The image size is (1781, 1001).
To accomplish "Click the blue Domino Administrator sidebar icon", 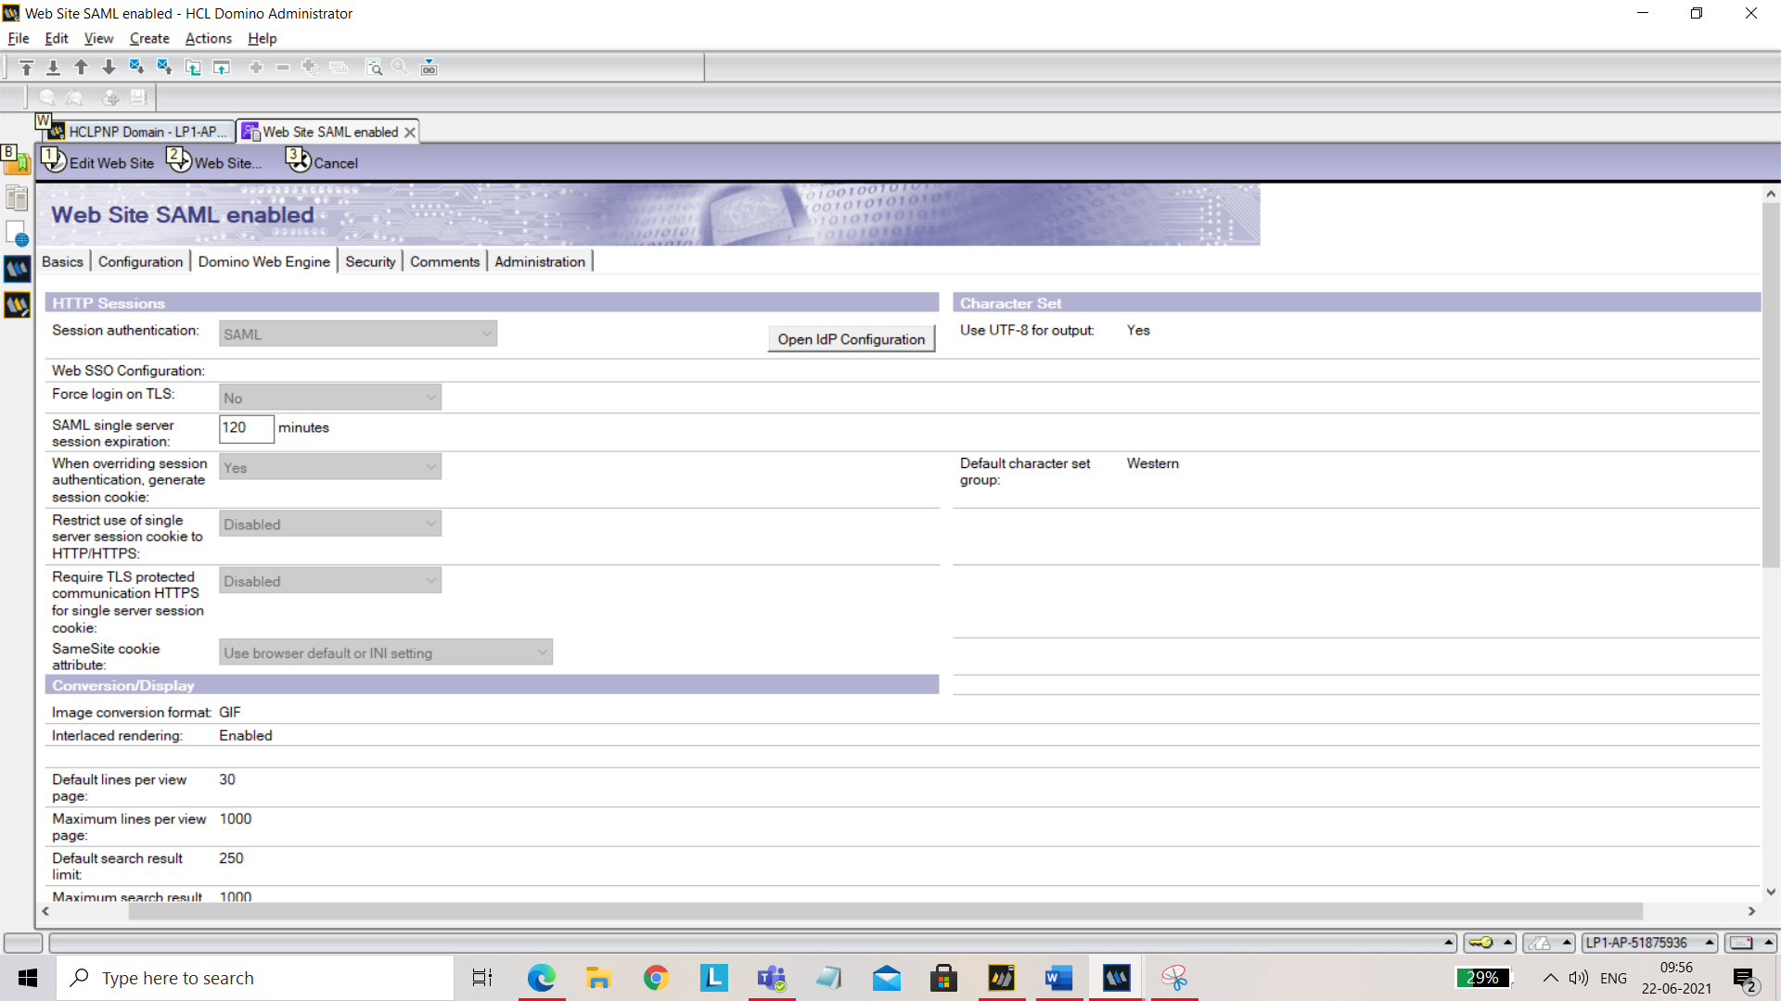I will point(17,270).
